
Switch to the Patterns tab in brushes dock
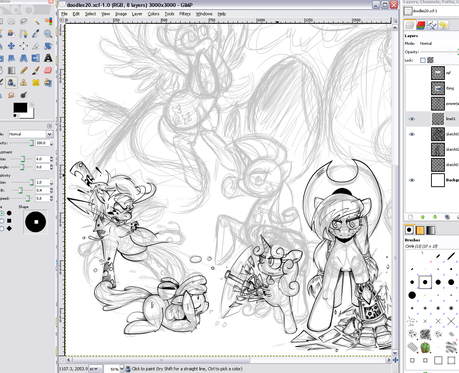click(420, 230)
